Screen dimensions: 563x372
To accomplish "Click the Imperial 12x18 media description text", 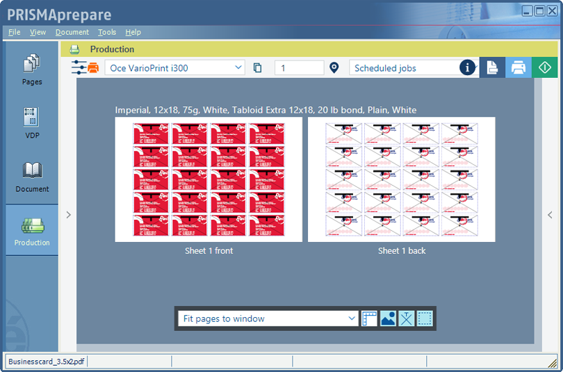I will pyautogui.click(x=266, y=110).
